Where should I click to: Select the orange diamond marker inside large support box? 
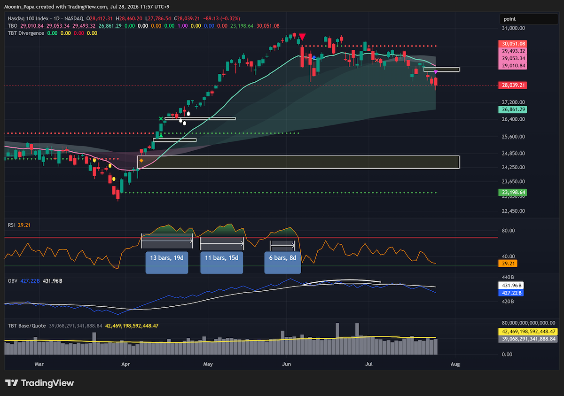coord(141,161)
